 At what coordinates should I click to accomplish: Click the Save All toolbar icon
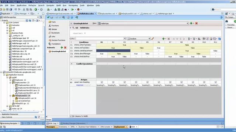click(11, 10)
